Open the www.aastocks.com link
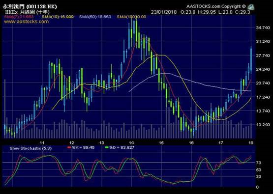273x194 pixels. coord(26,22)
